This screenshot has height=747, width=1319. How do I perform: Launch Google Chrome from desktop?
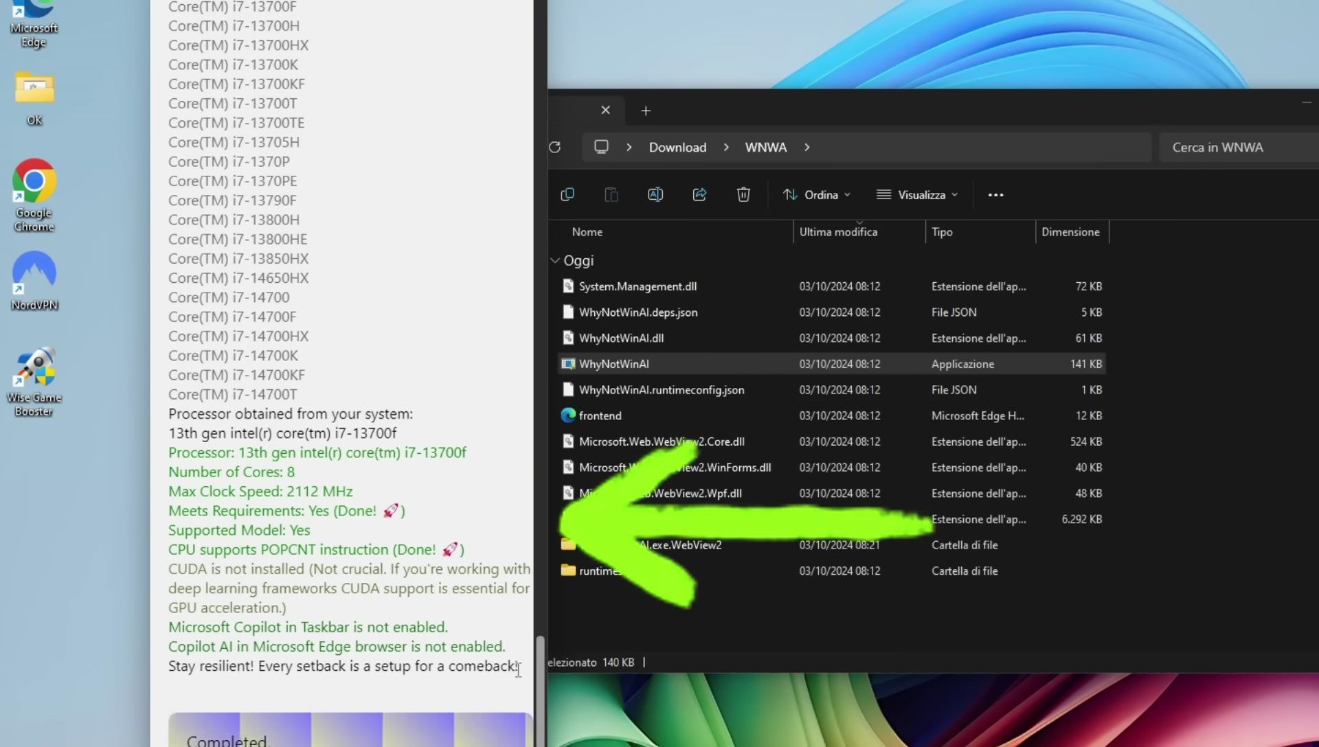[x=34, y=196]
